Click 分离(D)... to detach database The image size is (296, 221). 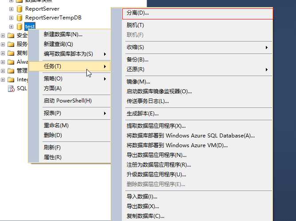pyautogui.click(x=198, y=13)
